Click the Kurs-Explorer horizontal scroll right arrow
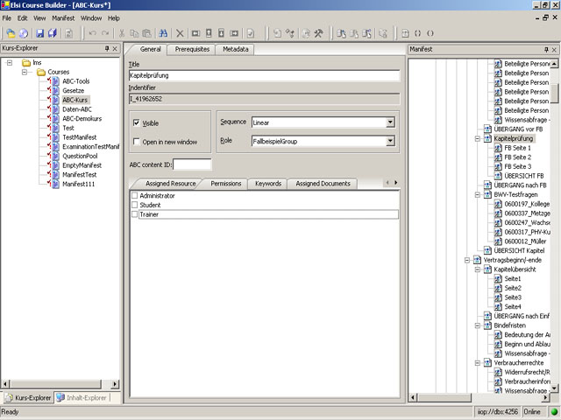This screenshot has height=420, width=561. point(115,384)
